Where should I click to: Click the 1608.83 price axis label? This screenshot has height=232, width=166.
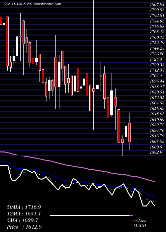157,142
